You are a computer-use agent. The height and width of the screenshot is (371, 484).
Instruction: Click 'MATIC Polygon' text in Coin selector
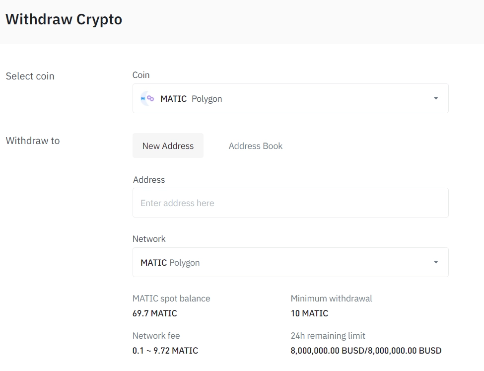coord(191,99)
